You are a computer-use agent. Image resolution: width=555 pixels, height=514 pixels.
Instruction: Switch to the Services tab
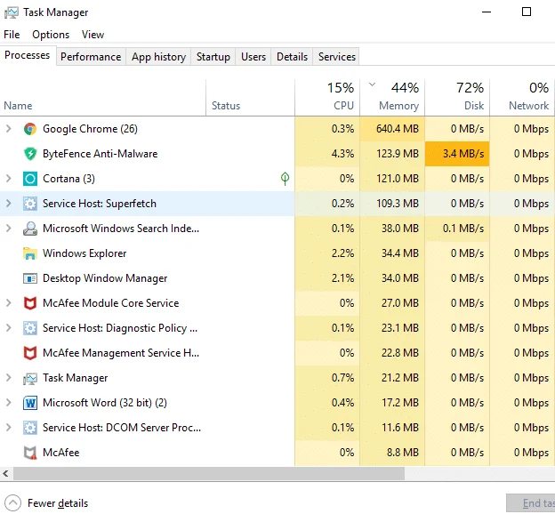[x=336, y=57]
